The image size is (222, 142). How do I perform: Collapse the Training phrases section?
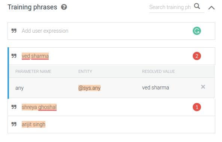click(211, 8)
